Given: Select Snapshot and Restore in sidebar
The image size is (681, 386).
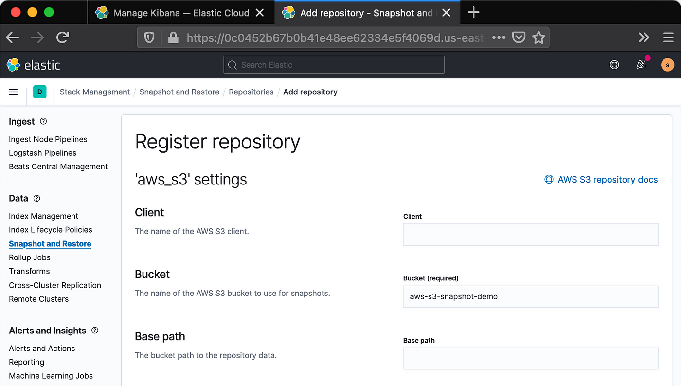Looking at the screenshot, I should point(50,244).
